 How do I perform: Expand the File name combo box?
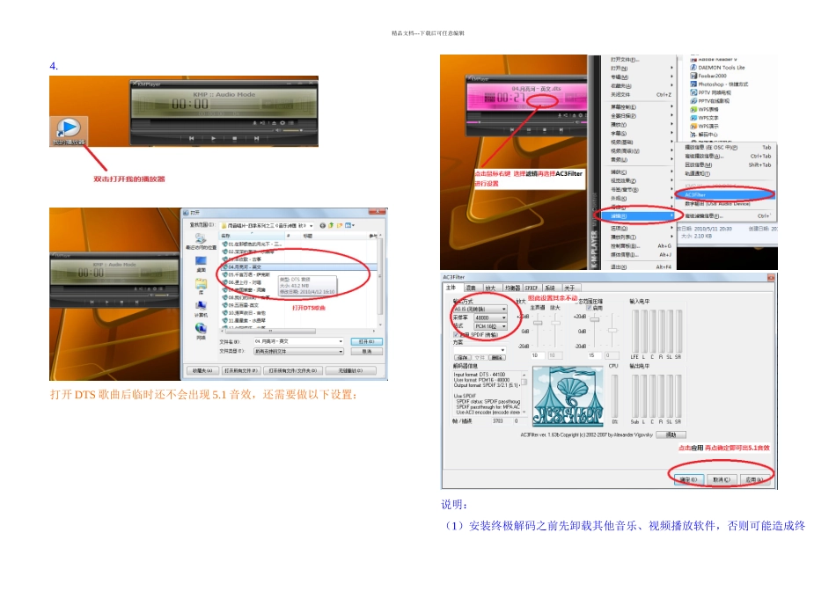[x=341, y=341]
